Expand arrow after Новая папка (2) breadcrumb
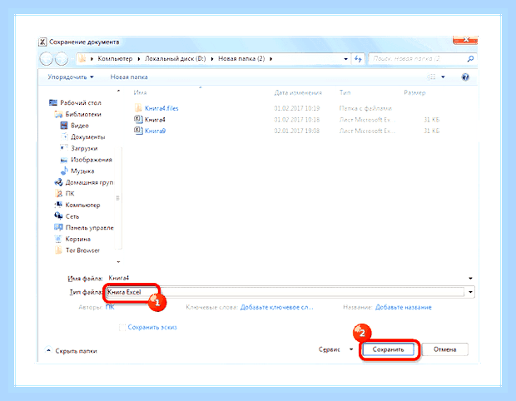516x401 pixels. coord(270,59)
